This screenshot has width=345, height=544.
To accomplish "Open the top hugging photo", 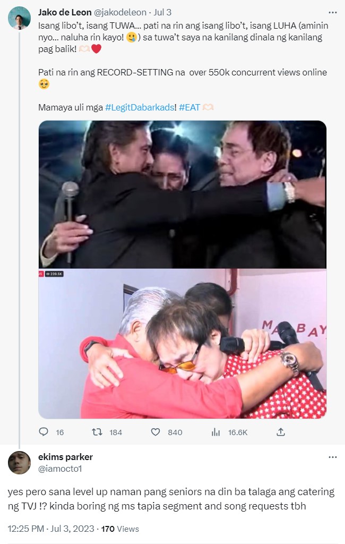I will point(182,194).
